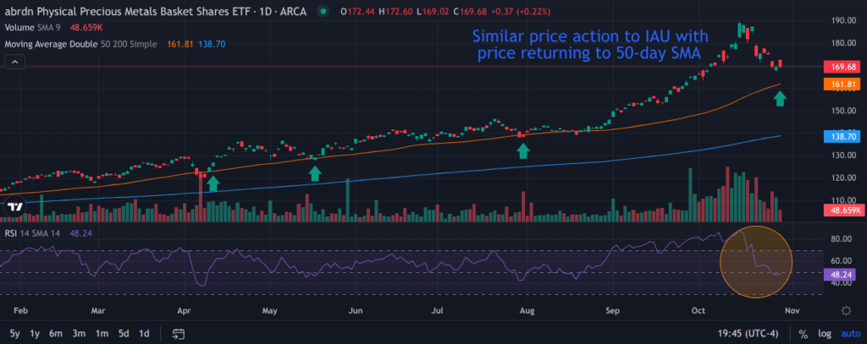Image resolution: width=867 pixels, height=344 pixels.
Task: Click the orange 161.81 SMA price label
Action: 842,85
